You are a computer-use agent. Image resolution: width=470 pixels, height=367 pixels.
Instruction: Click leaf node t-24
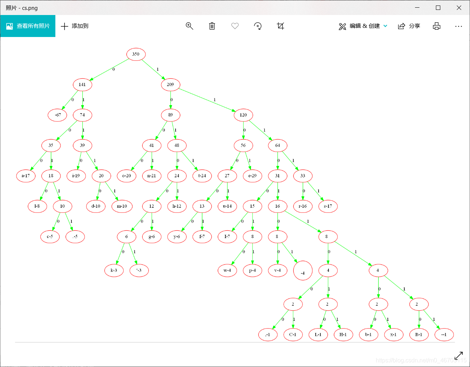click(x=202, y=176)
